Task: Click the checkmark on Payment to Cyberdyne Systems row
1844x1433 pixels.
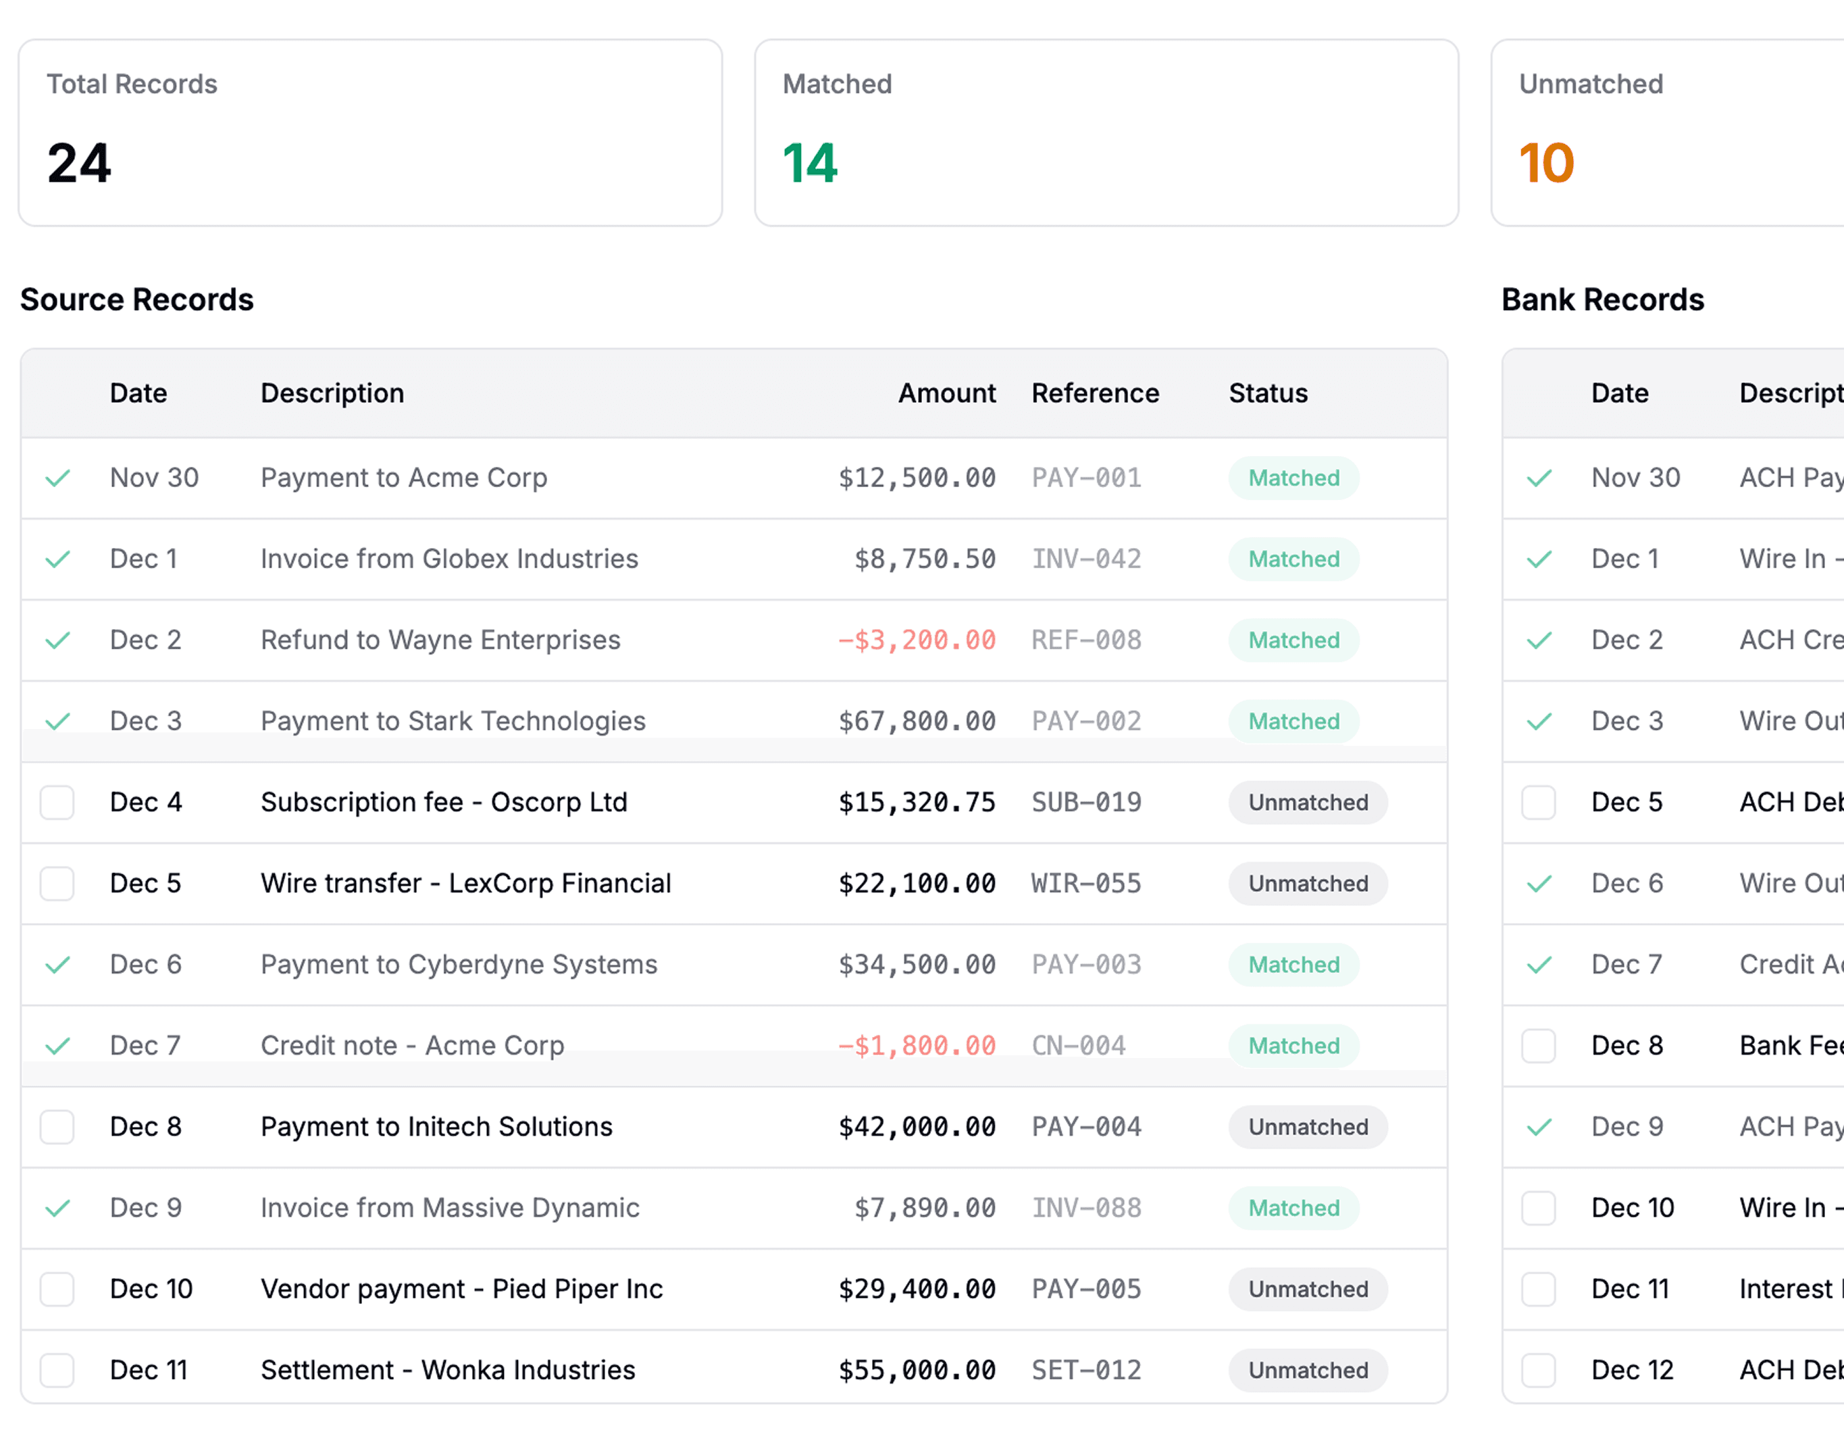Action: click(57, 964)
